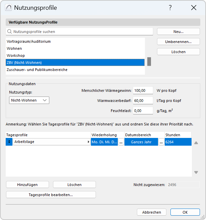Click the dialog resize grip corner
This screenshot has width=206, height=220.
203,217
